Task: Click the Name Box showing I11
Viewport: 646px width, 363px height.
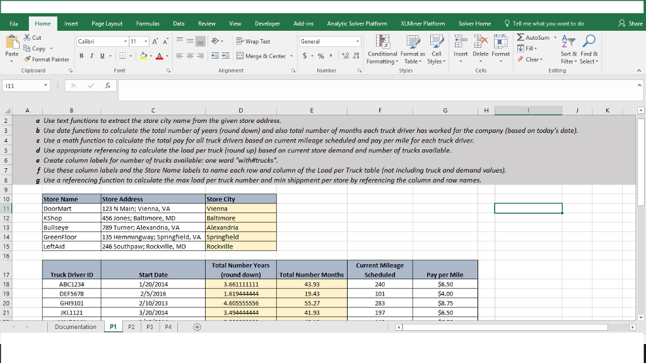Action: (23, 86)
